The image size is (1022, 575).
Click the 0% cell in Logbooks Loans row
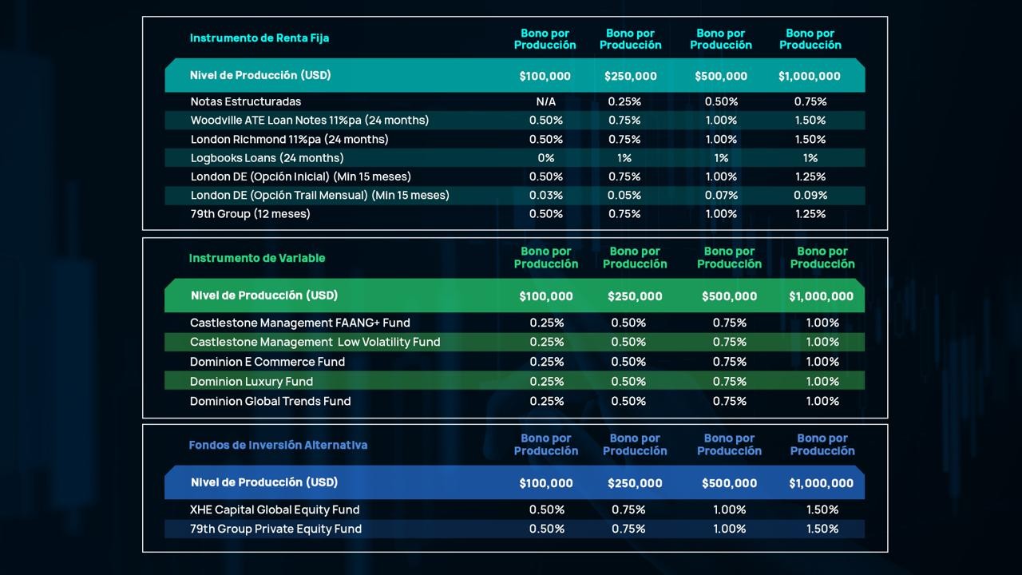tap(545, 158)
